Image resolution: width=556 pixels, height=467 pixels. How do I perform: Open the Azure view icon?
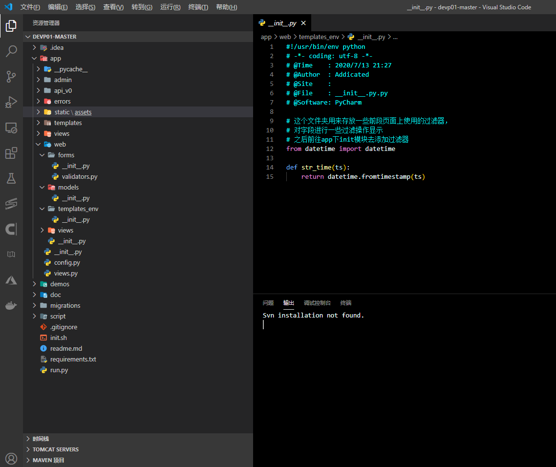(11, 280)
